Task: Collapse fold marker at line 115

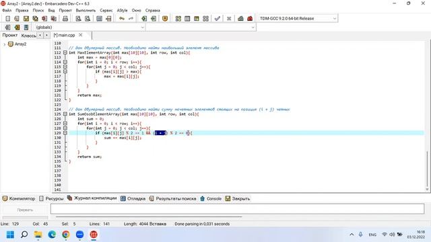Action: (65, 67)
